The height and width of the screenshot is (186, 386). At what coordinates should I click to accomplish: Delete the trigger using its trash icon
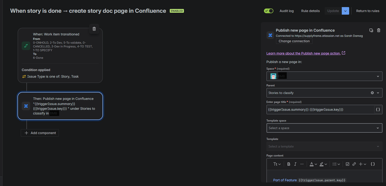pyautogui.click(x=94, y=29)
